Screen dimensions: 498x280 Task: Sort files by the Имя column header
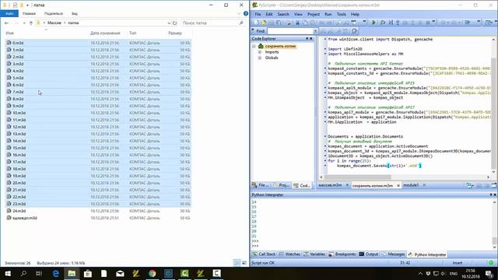coord(10,33)
